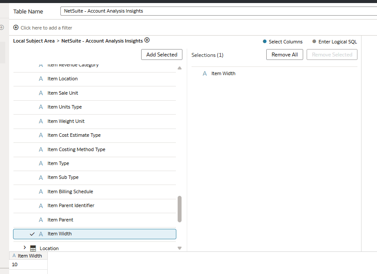This screenshot has width=377, height=274.
Task: Click the Remove Selected button
Action: [332, 55]
